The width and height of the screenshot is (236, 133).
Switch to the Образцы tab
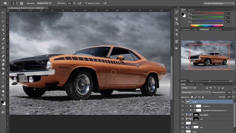(191, 10)
